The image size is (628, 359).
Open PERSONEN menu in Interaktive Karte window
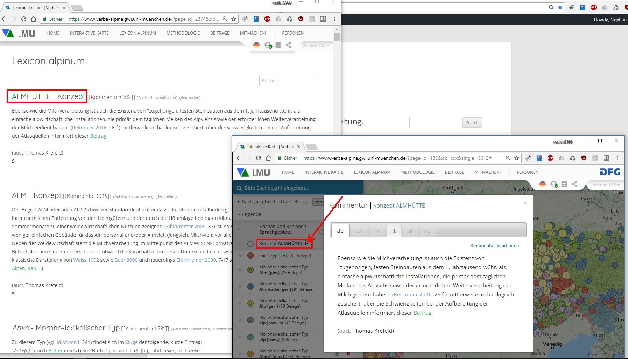point(528,172)
